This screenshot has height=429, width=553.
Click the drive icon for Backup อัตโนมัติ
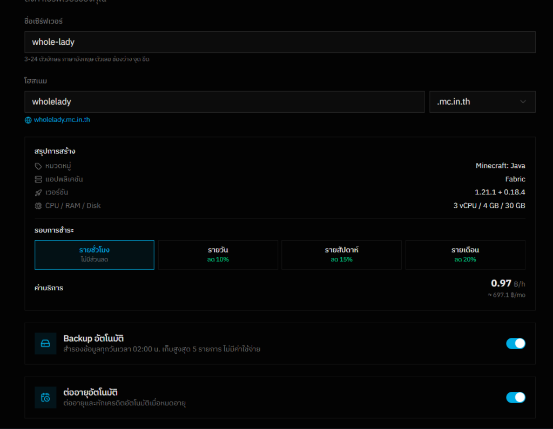pyautogui.click(x=45, y=343)
